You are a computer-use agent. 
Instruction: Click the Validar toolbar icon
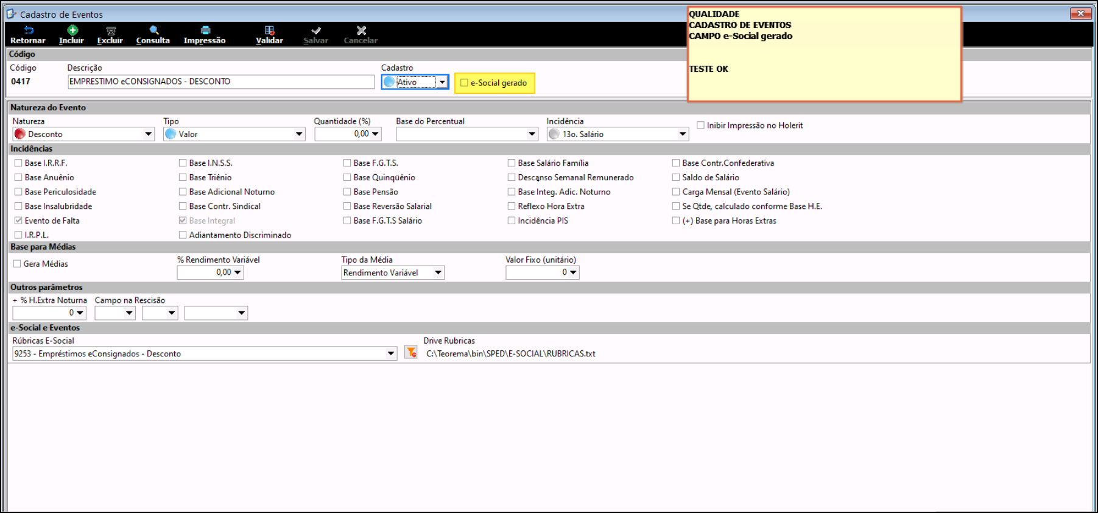click(270, 30)
